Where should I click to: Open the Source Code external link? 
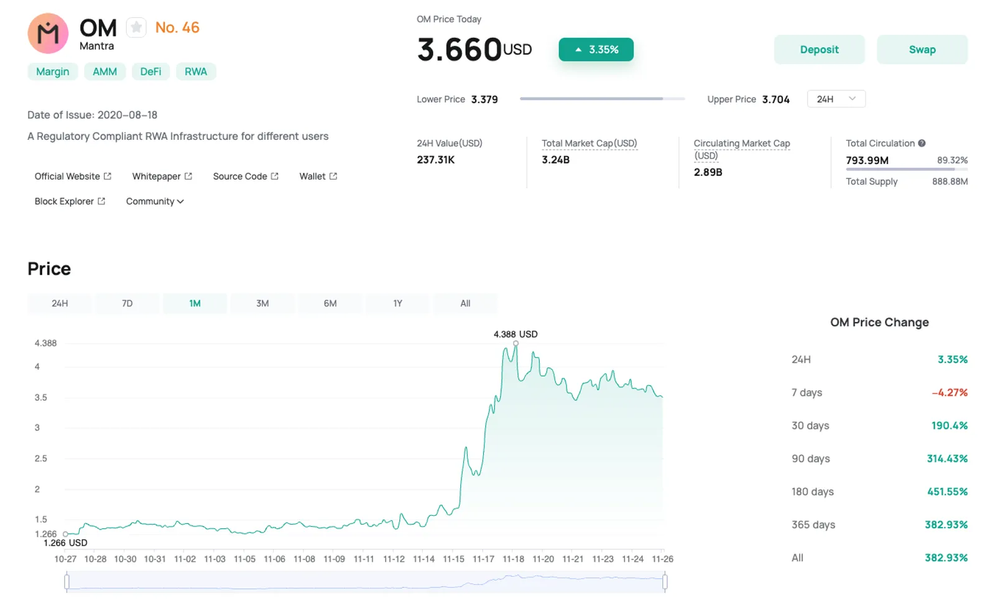tap(246, 176)
